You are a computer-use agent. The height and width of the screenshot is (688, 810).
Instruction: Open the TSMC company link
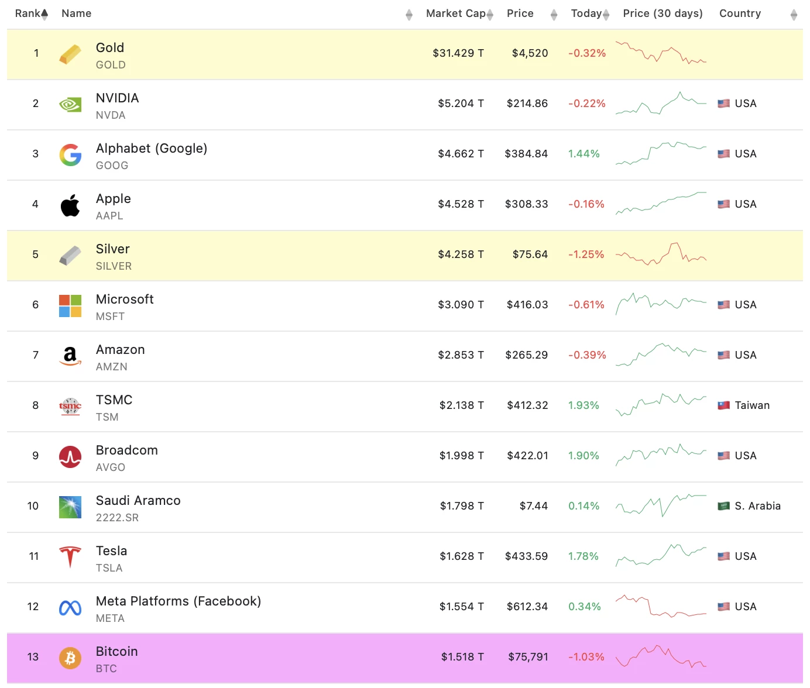[114, 400]
